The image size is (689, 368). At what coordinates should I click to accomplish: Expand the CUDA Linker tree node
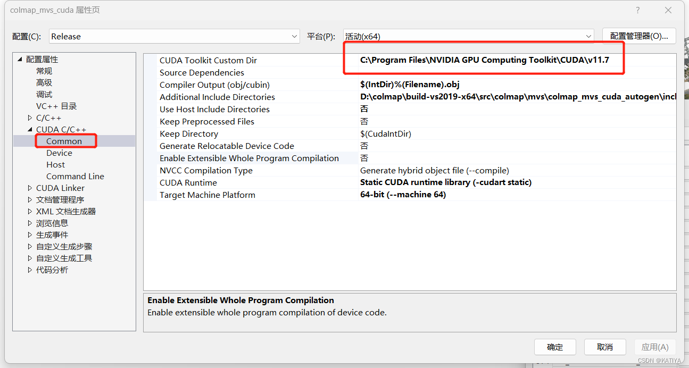pyautogui.click(x=30, y=188)
